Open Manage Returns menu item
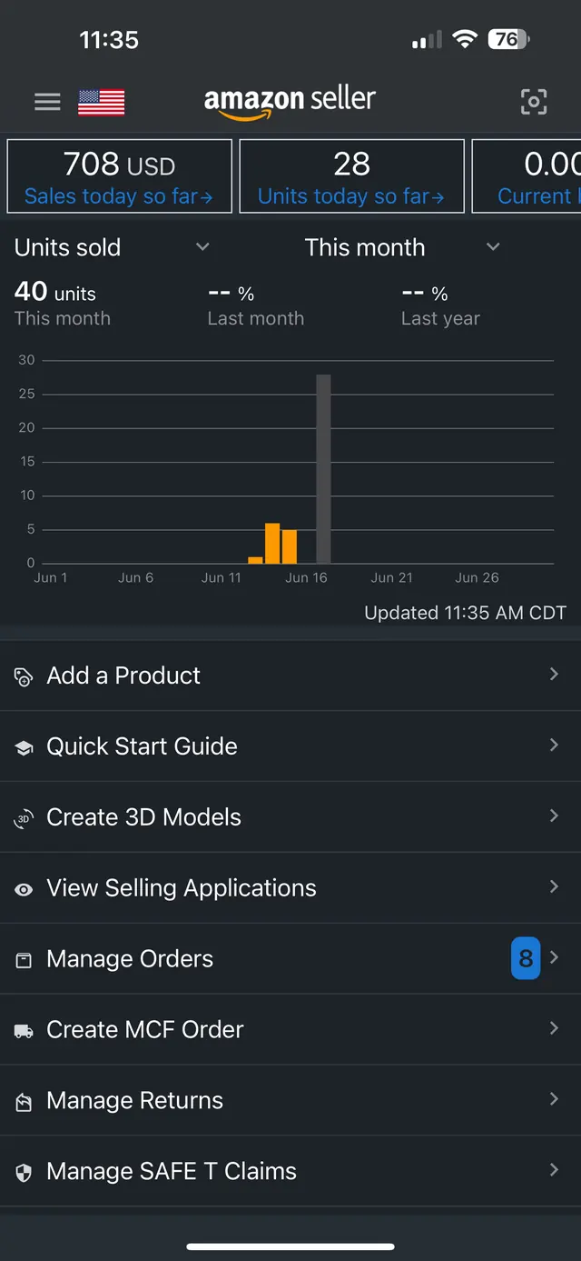This screenshot has height=1261, width=581. 290,1100
